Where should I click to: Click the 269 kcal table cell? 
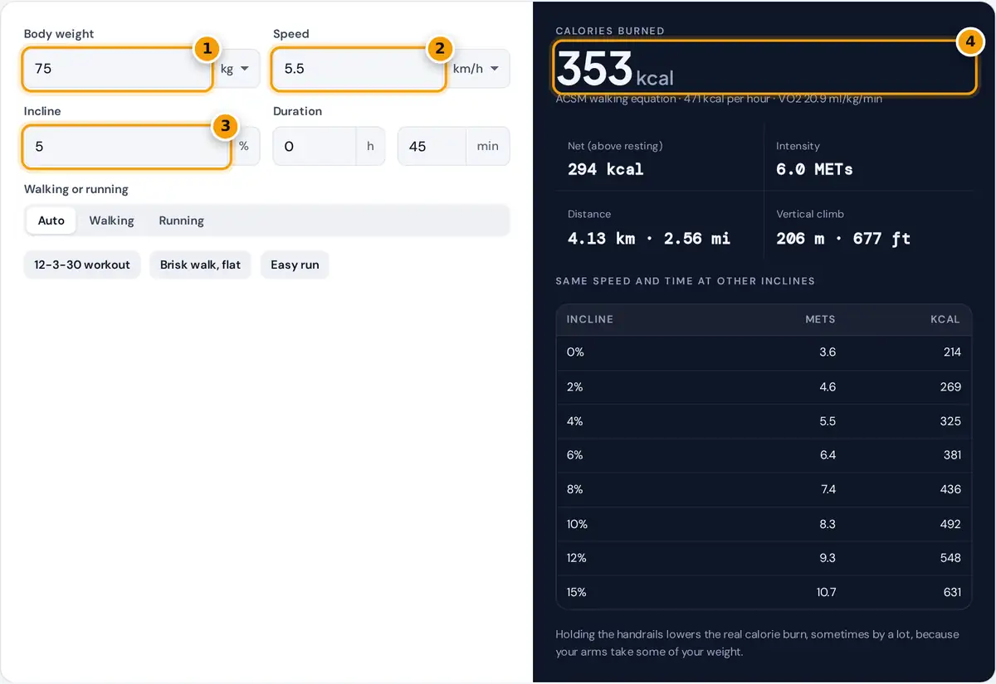950,386
